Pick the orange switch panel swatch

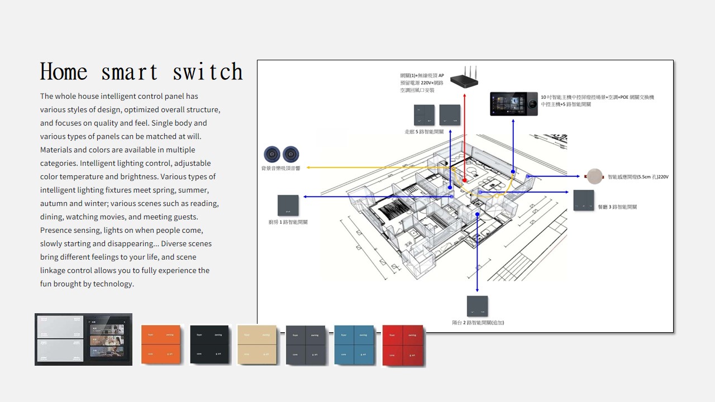(161, 344)
